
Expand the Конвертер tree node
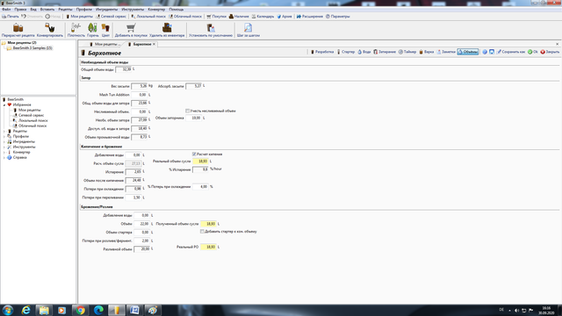tap(4, 152)
